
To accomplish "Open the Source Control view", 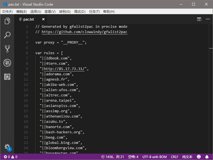I will point(7,49).
